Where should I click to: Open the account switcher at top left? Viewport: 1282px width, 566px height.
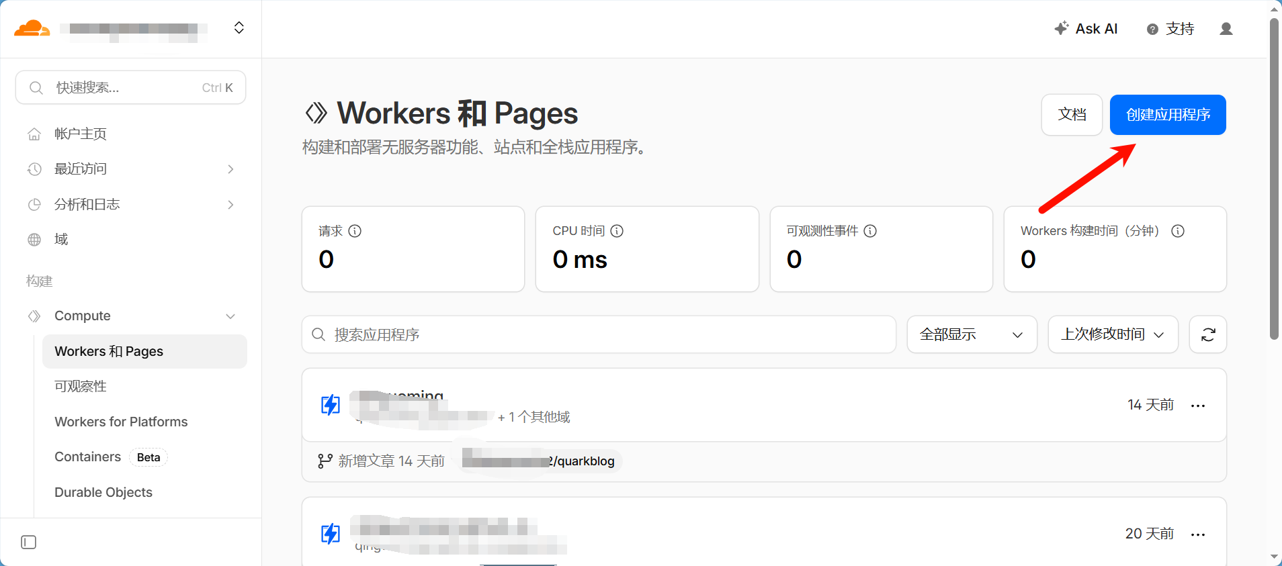pos(239,28)
